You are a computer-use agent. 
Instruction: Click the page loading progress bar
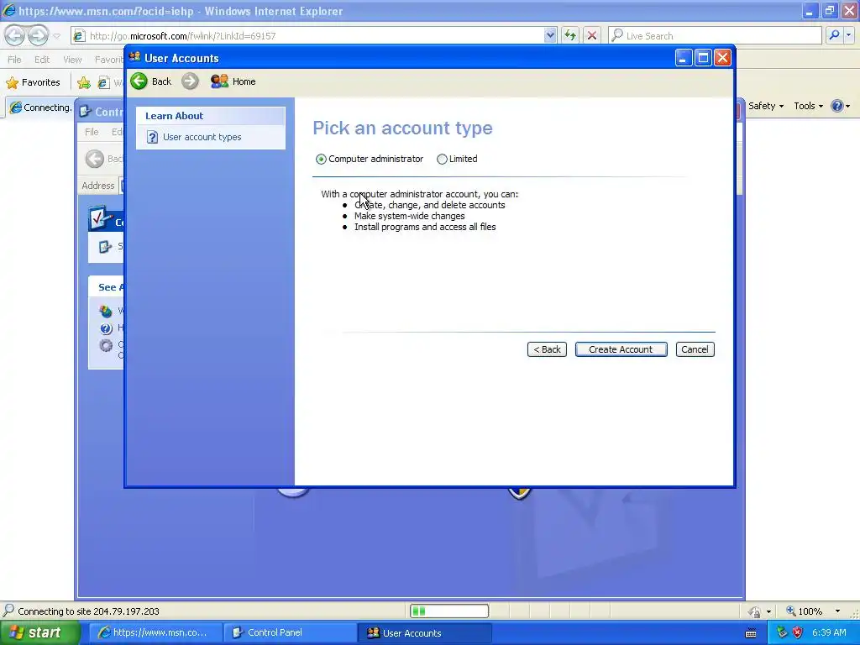[x=449, y=611]
